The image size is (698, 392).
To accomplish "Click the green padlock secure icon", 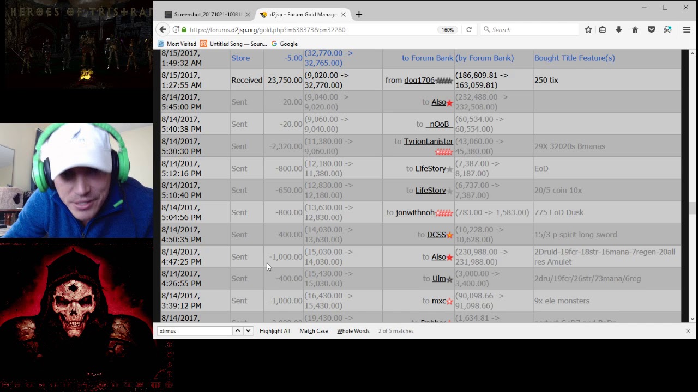I will tap(184, 30).
